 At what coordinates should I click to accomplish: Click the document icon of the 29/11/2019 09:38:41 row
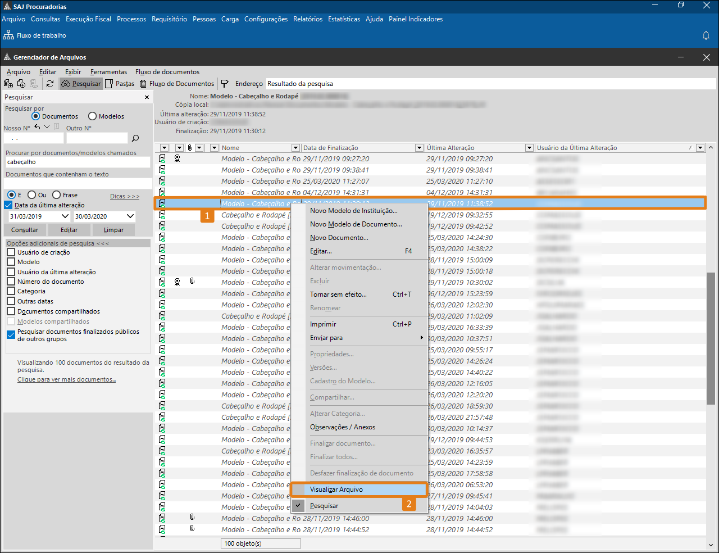(162, 170)
